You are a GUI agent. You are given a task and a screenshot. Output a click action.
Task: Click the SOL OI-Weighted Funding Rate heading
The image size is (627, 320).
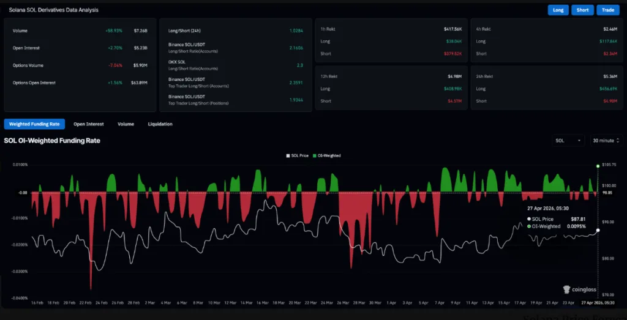click(x=52, y=141)
